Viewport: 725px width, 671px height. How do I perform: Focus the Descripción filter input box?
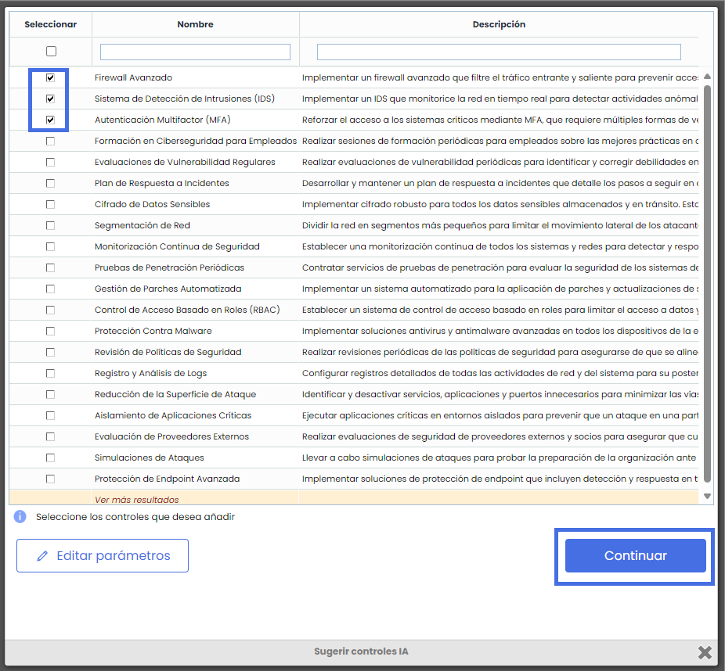point(499,52)
